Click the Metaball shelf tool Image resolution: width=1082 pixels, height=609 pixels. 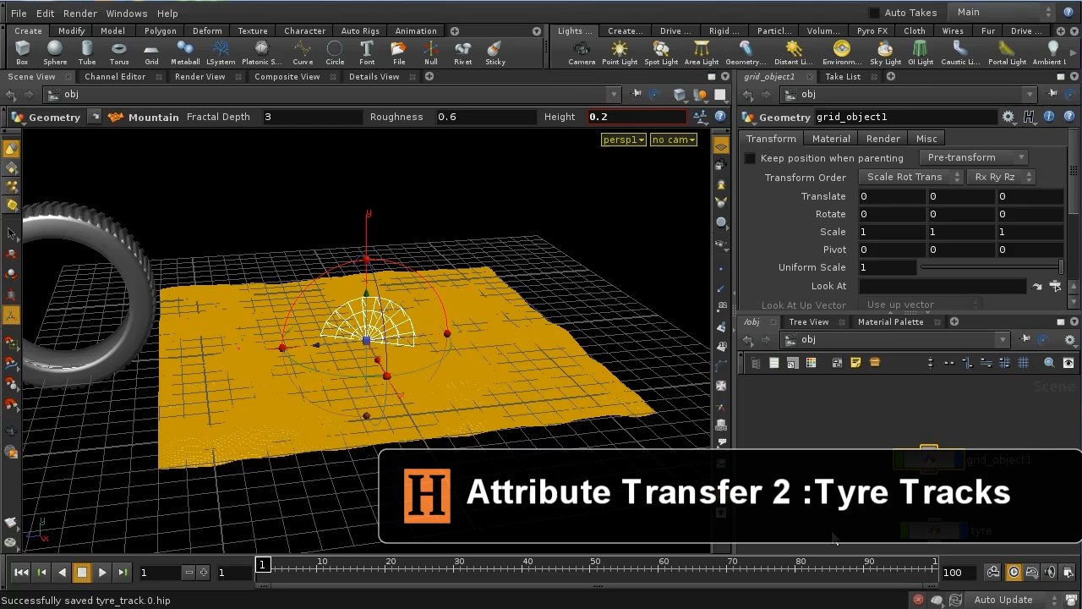(x=184, y=51)
